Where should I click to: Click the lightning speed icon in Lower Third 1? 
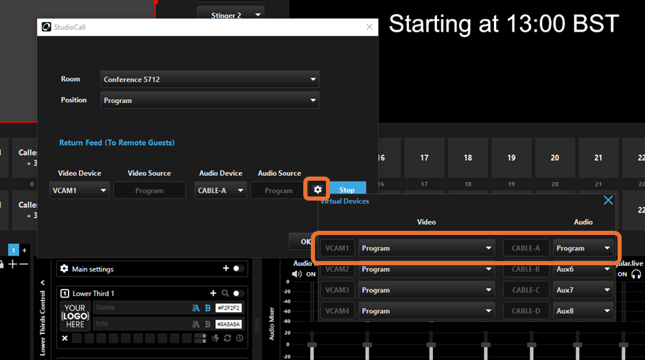click(215, 338)
